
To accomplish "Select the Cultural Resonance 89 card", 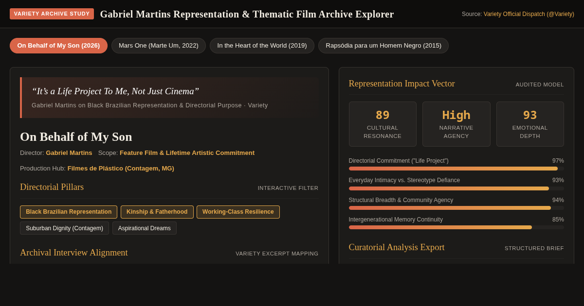I will (x=383, y=124).
